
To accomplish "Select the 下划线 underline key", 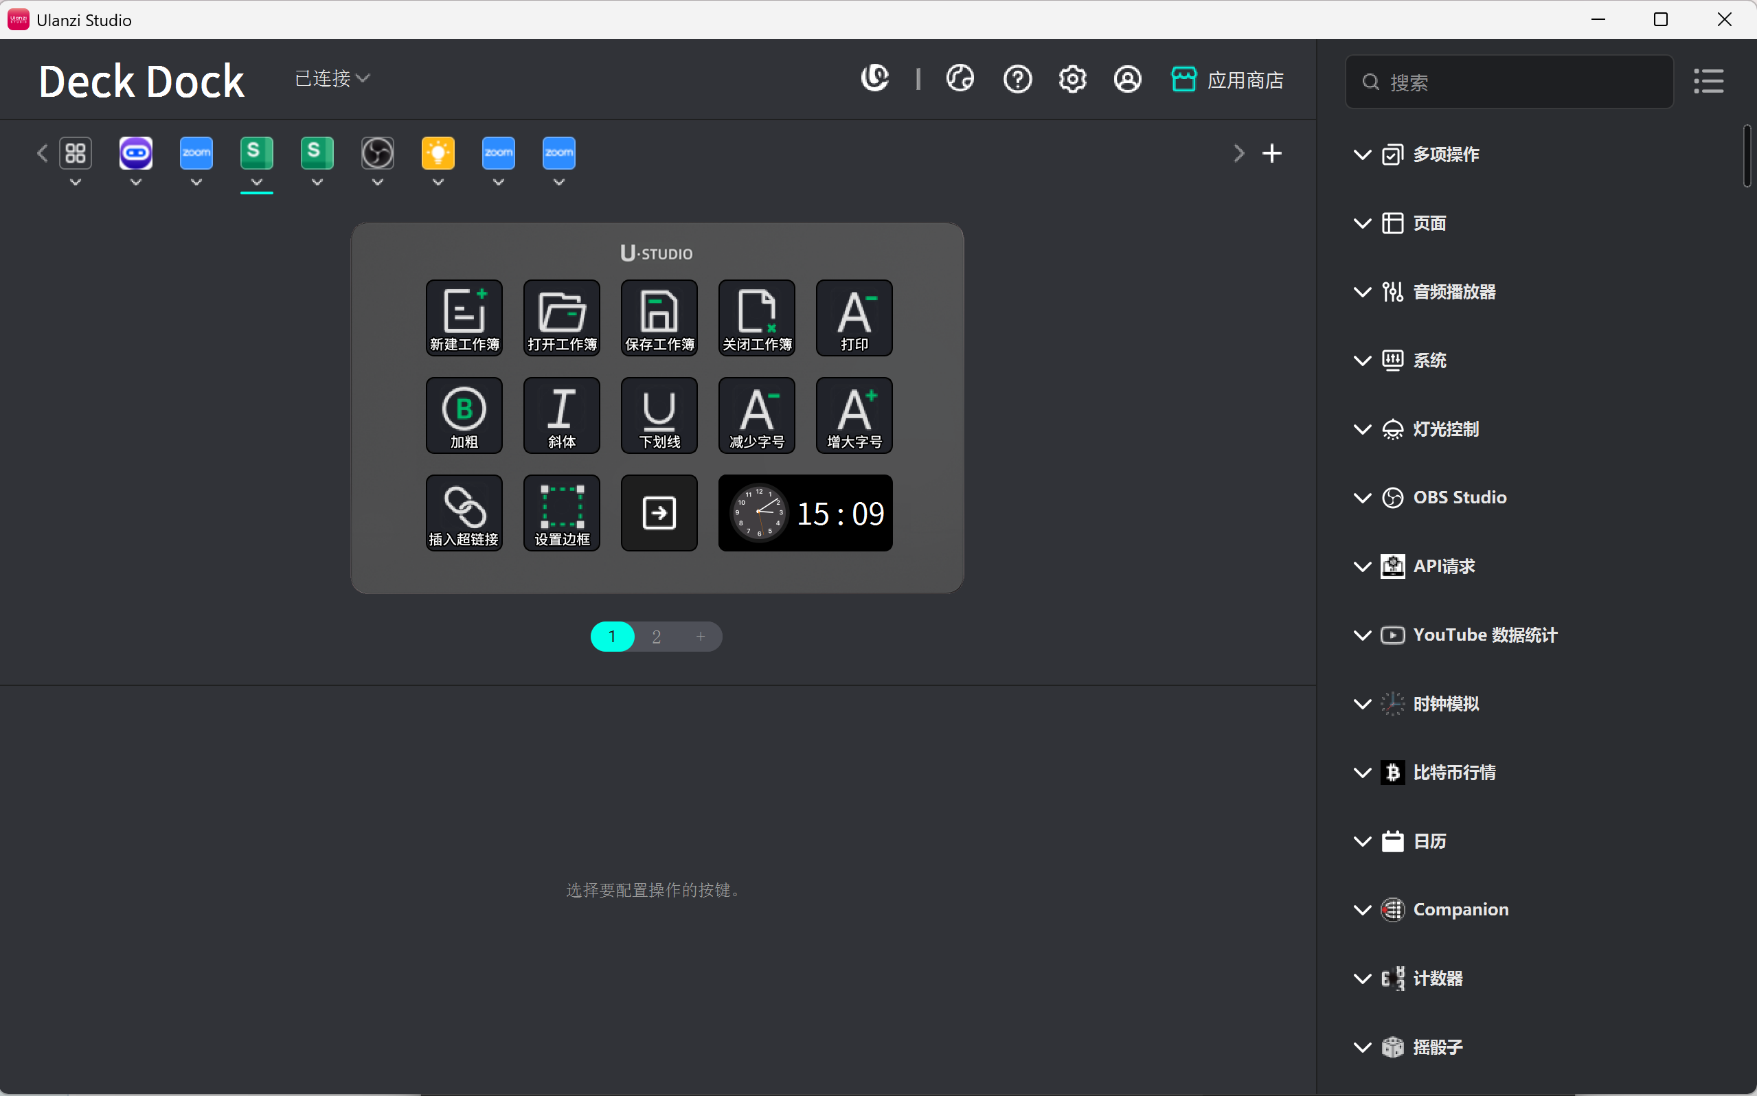I will (659, 415).
